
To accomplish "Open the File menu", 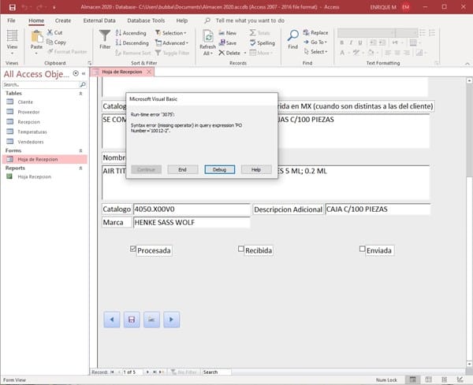I will [11, 20].
